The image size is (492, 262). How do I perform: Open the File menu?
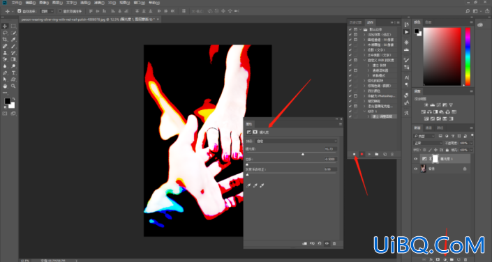click(x=17, y=3)
